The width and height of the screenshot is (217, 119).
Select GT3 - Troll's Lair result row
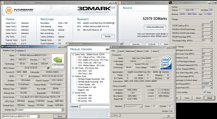(x=90, y=63)
